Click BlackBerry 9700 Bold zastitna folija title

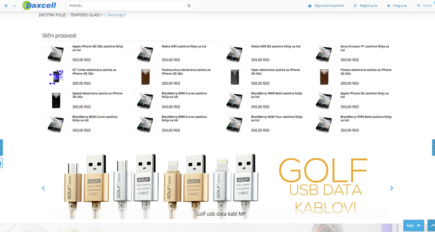click(x=366, y=119)
